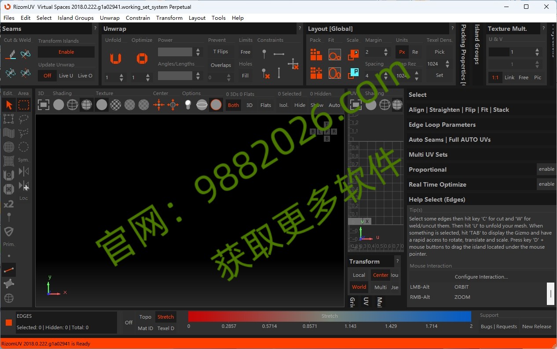Screen dimensions: 557x349
Task: Expand Packing Properties vertical tab
Action: 463,55
